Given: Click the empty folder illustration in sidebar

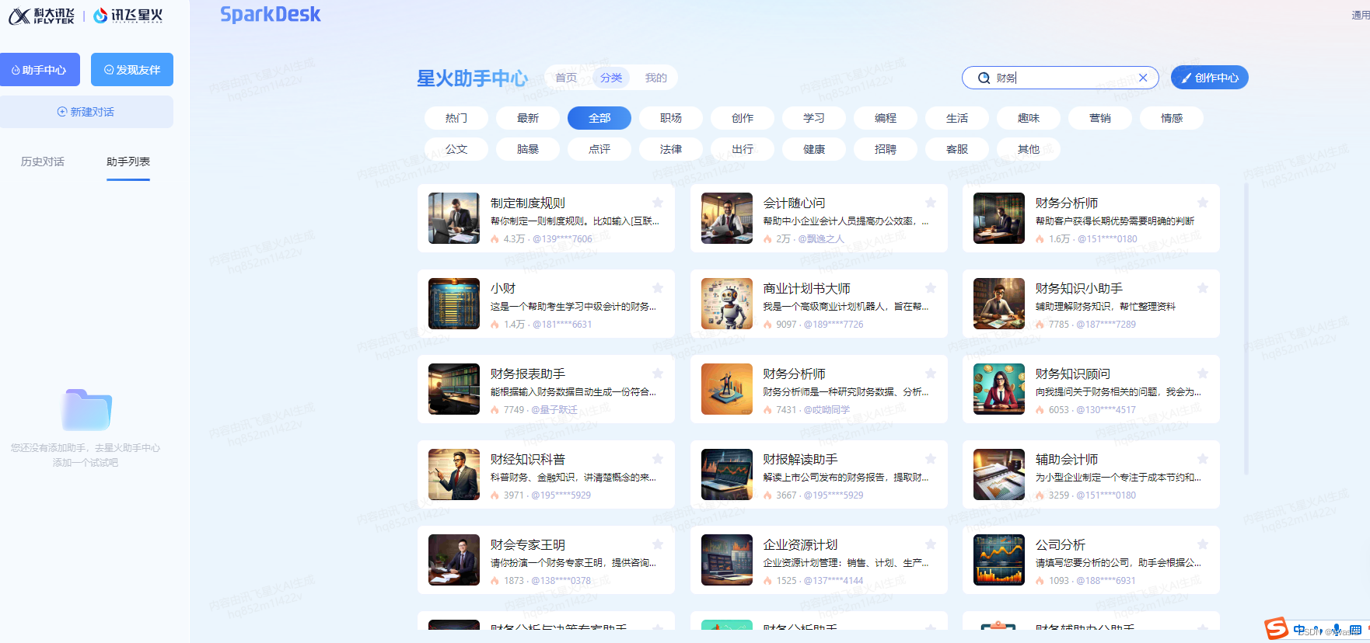Looking at the screenshot, I should tap(86, 409).
